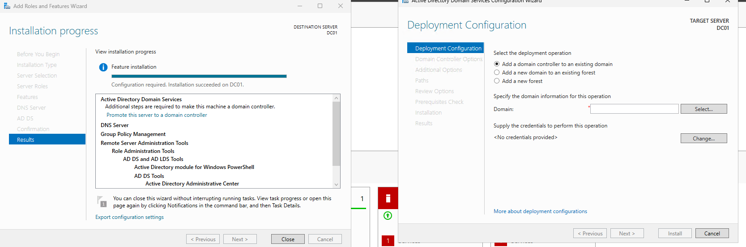This screenshot has width=746, height=247.
Task: Click Promote this server to a domain controller
Action: (157, 115)
